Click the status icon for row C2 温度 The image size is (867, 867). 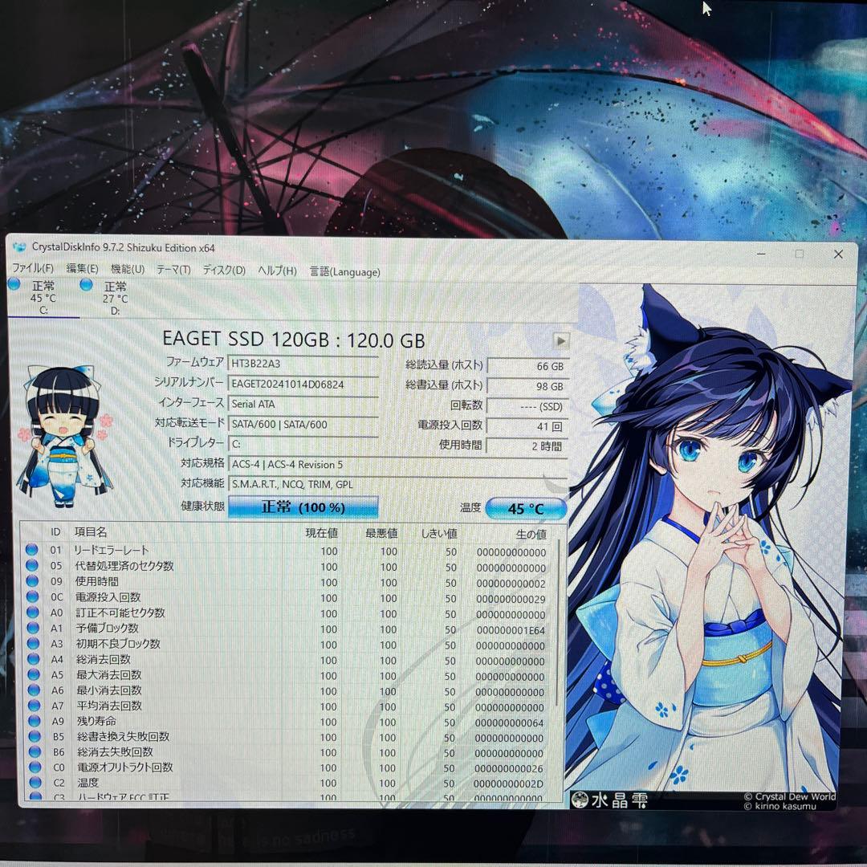click(36, 783)
